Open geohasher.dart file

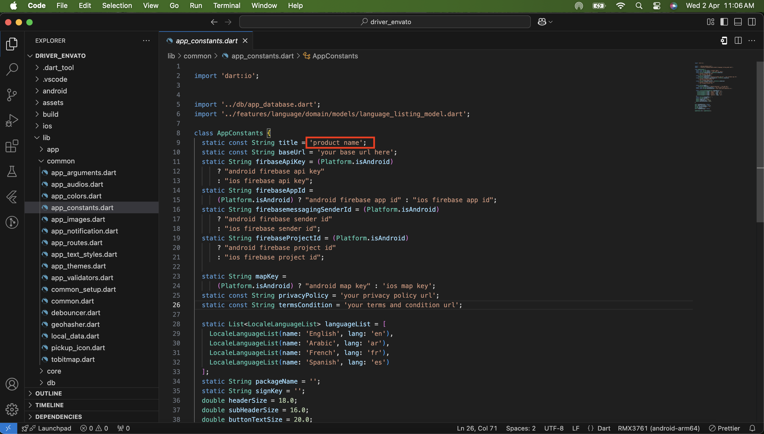91,324
